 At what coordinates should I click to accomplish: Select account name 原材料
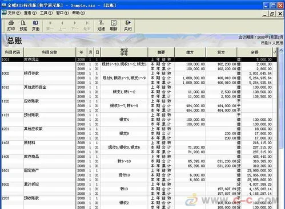pyautogui.click(x=30, y=143)
